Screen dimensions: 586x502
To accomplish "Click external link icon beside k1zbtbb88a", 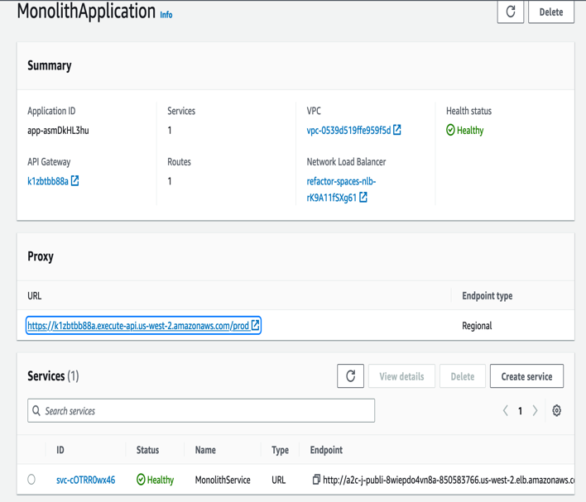I will click(74, 181).
